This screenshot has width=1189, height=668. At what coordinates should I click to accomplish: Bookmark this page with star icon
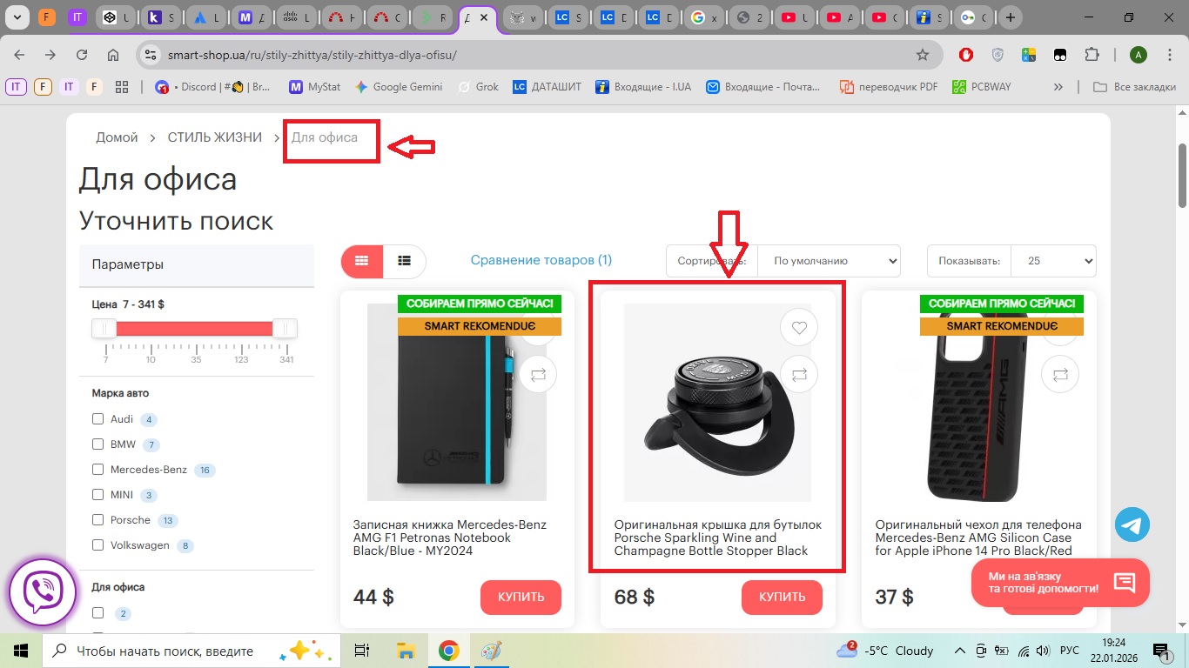click(x=922, y=55)
